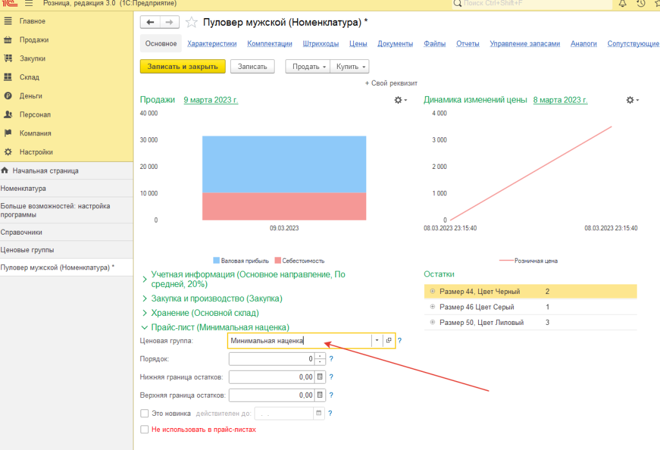Image resolution: width=660 pixels, height=450 pixels.
Task: Open Продажи chart settings gear
Action: [x=400, y=100]
